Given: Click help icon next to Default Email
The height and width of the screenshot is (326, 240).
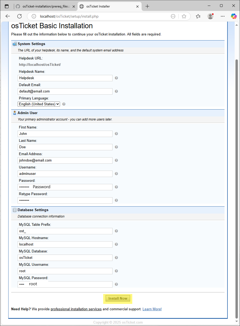Looking at the screenshot, I should coord(116,91).
